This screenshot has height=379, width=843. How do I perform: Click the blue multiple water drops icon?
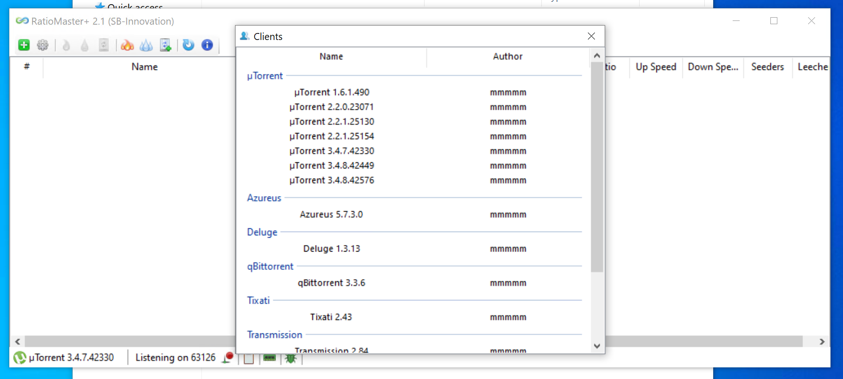pyautogui.click(x=146, y=45)
